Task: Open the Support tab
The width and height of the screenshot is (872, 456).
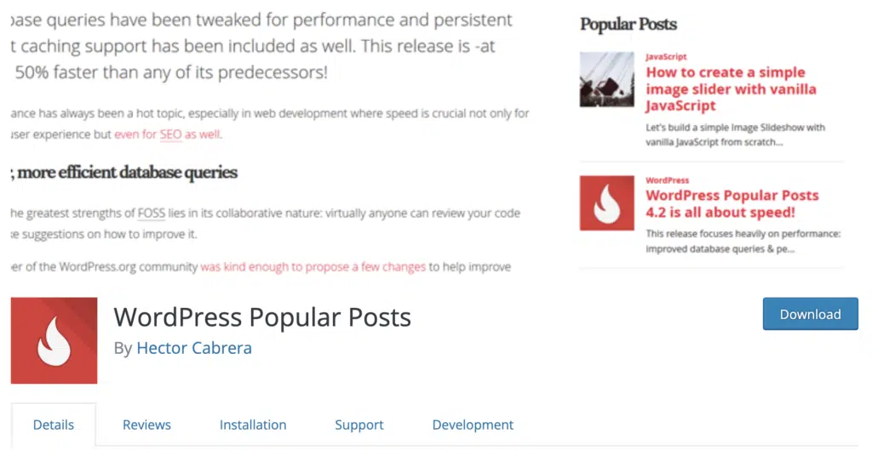Action: click(x=359, y=425)
